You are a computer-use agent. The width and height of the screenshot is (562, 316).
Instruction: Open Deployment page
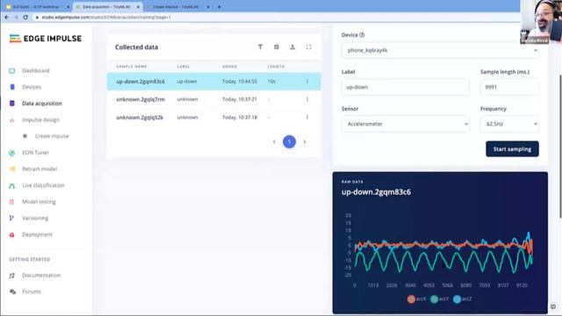[x=37, y=234]
